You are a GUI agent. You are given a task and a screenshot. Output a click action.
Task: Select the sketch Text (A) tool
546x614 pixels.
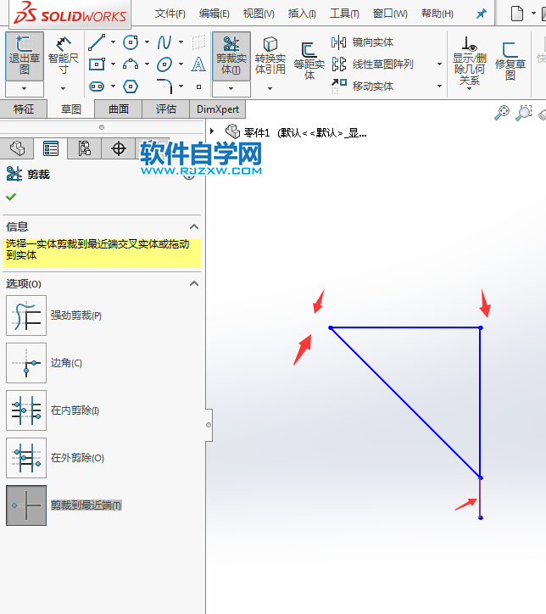pyautogui.click(x=198, y=64)
